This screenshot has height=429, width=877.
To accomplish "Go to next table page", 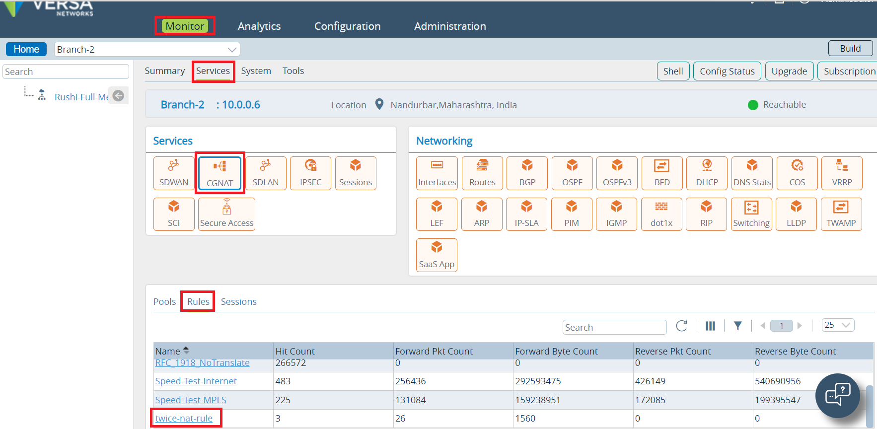I will 800,326.
